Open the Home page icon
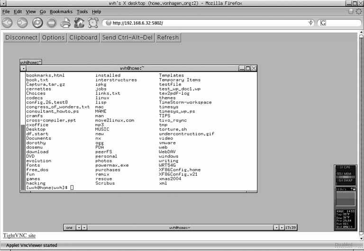The image size is (364, 251). (x=79, y=22)
